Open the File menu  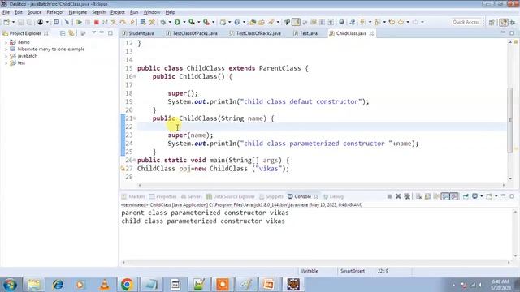coord(6,12)
